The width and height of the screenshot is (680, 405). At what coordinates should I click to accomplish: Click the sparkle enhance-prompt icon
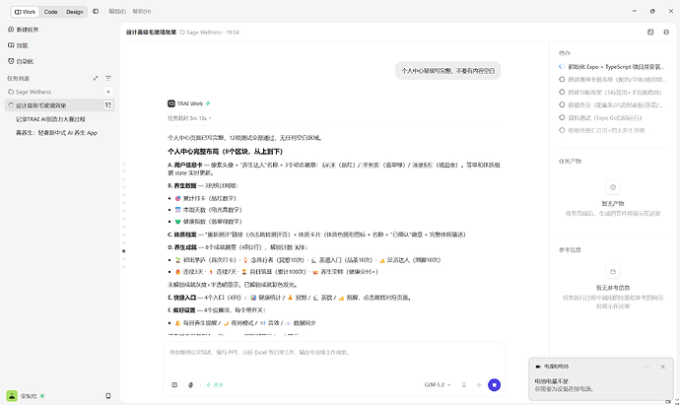click(479, 385)
